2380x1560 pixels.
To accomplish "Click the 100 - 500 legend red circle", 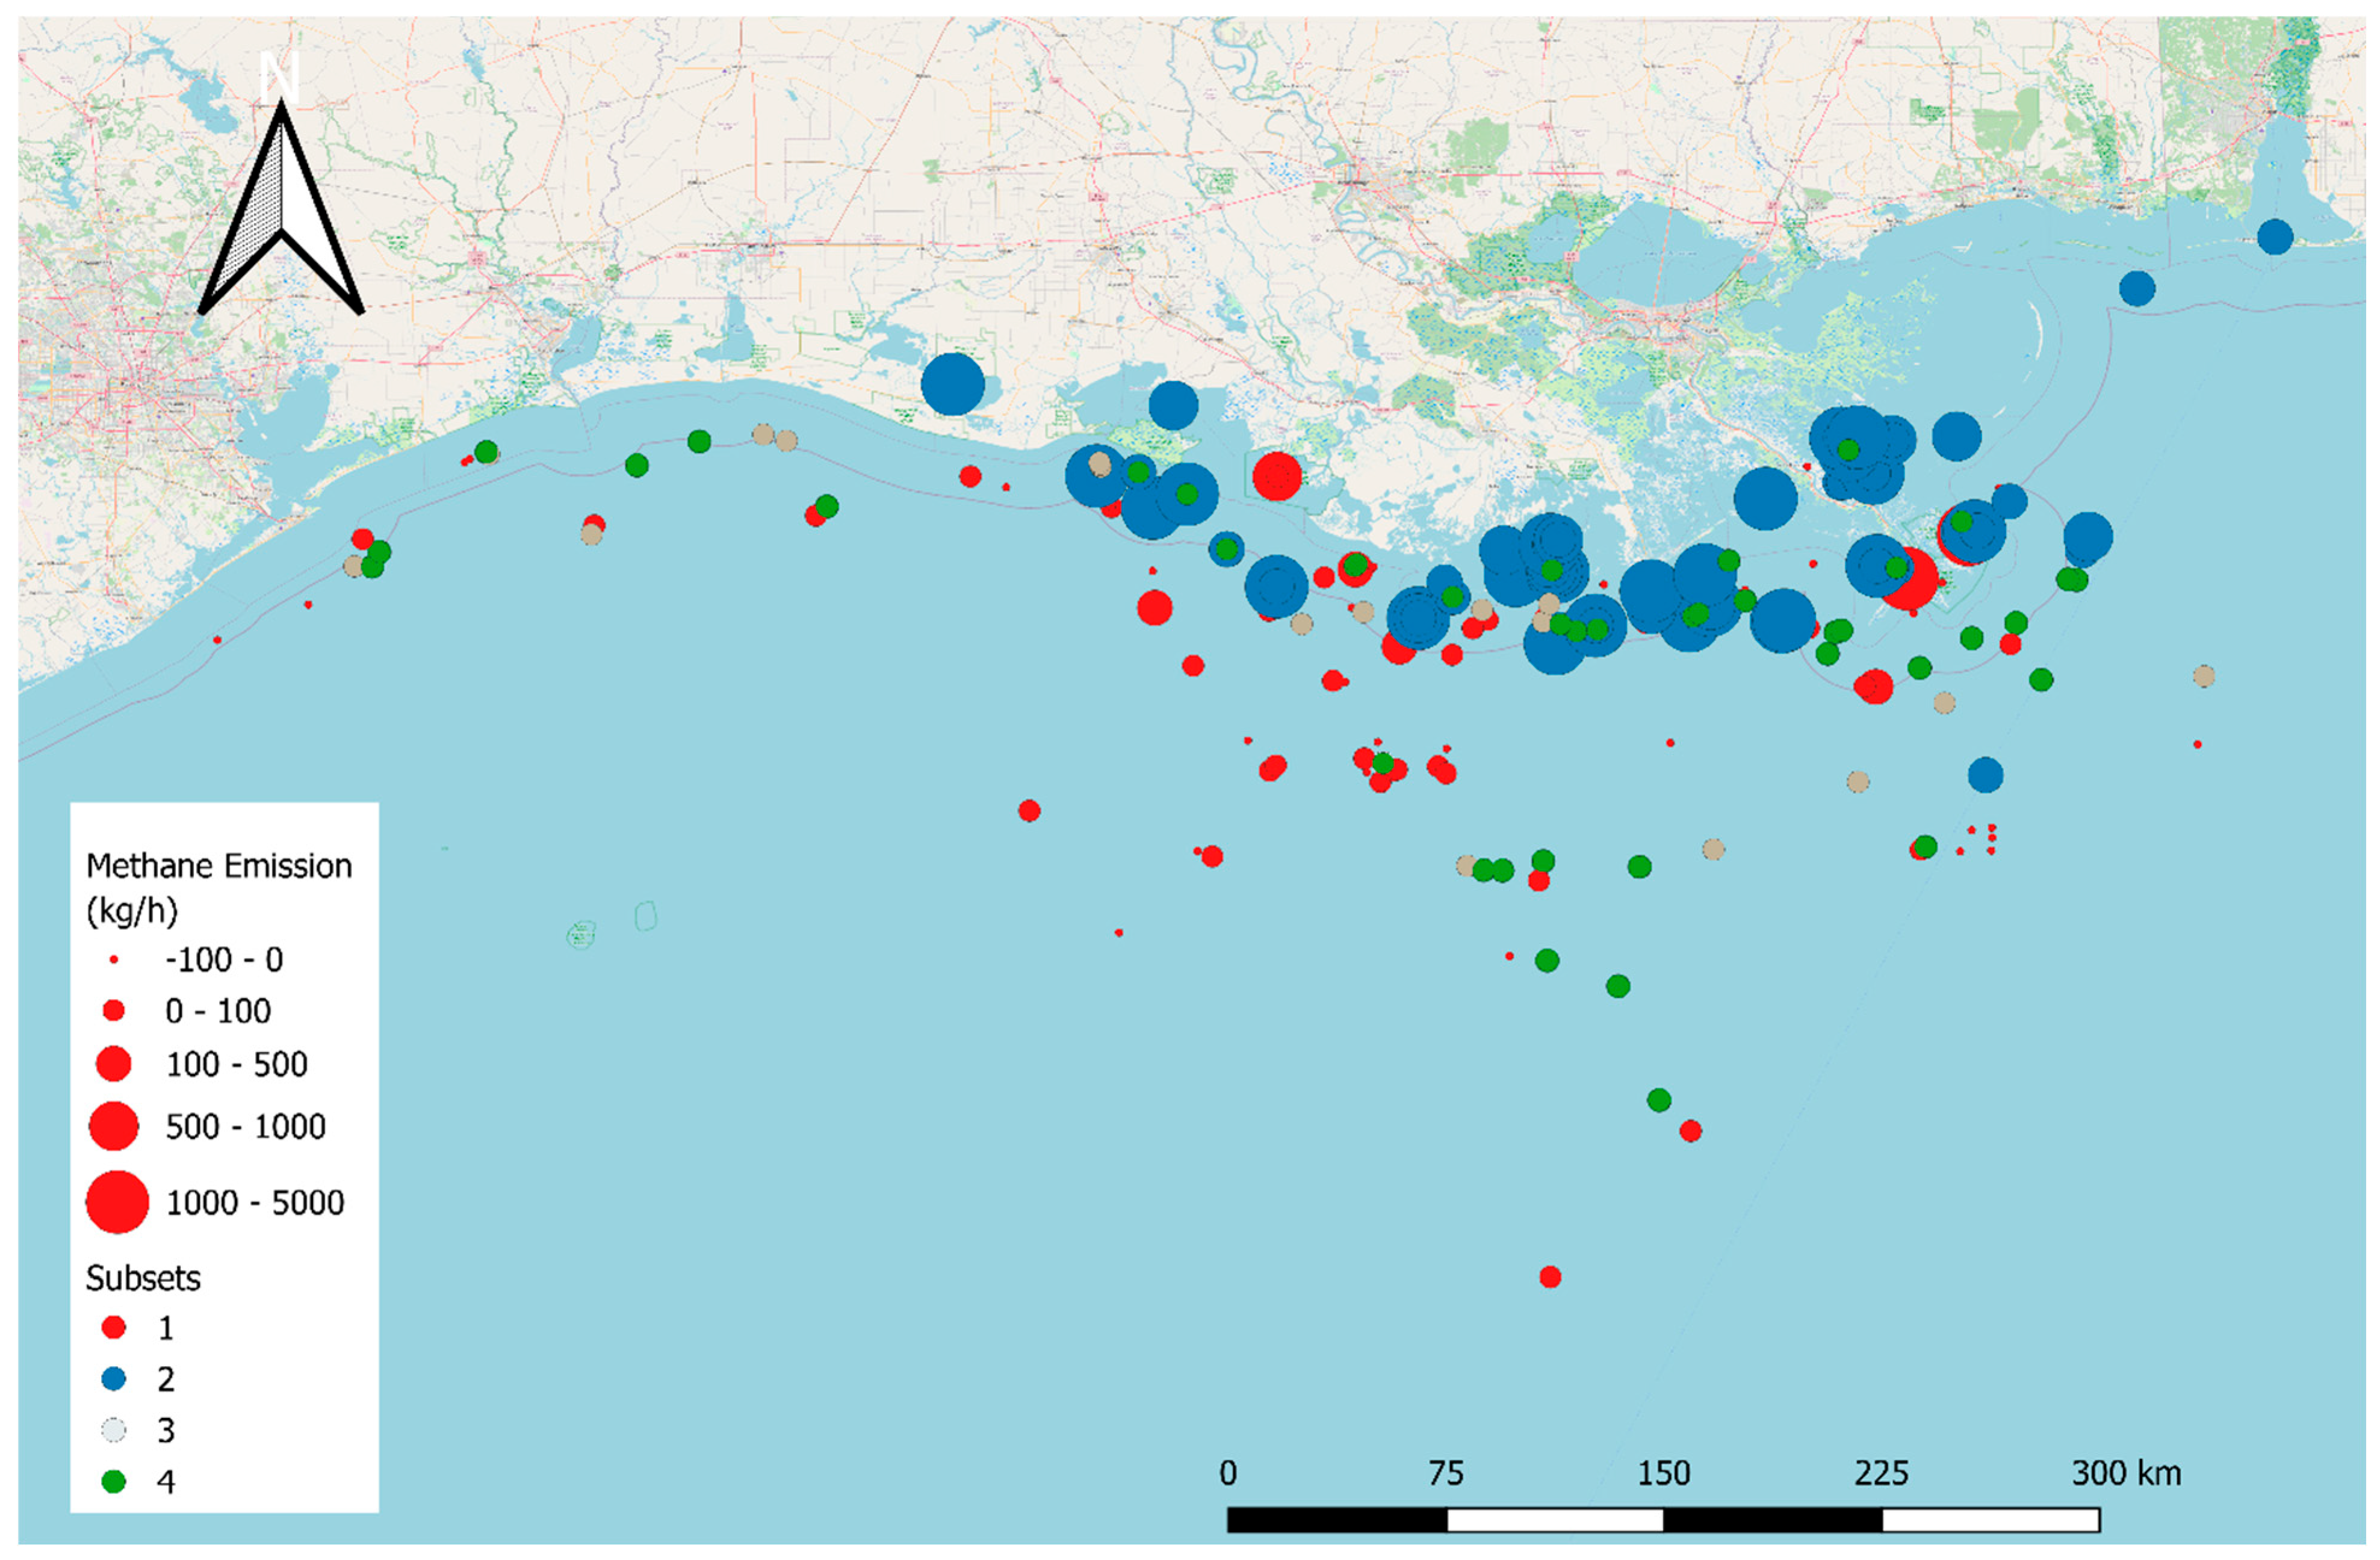I will [114, 1064].
